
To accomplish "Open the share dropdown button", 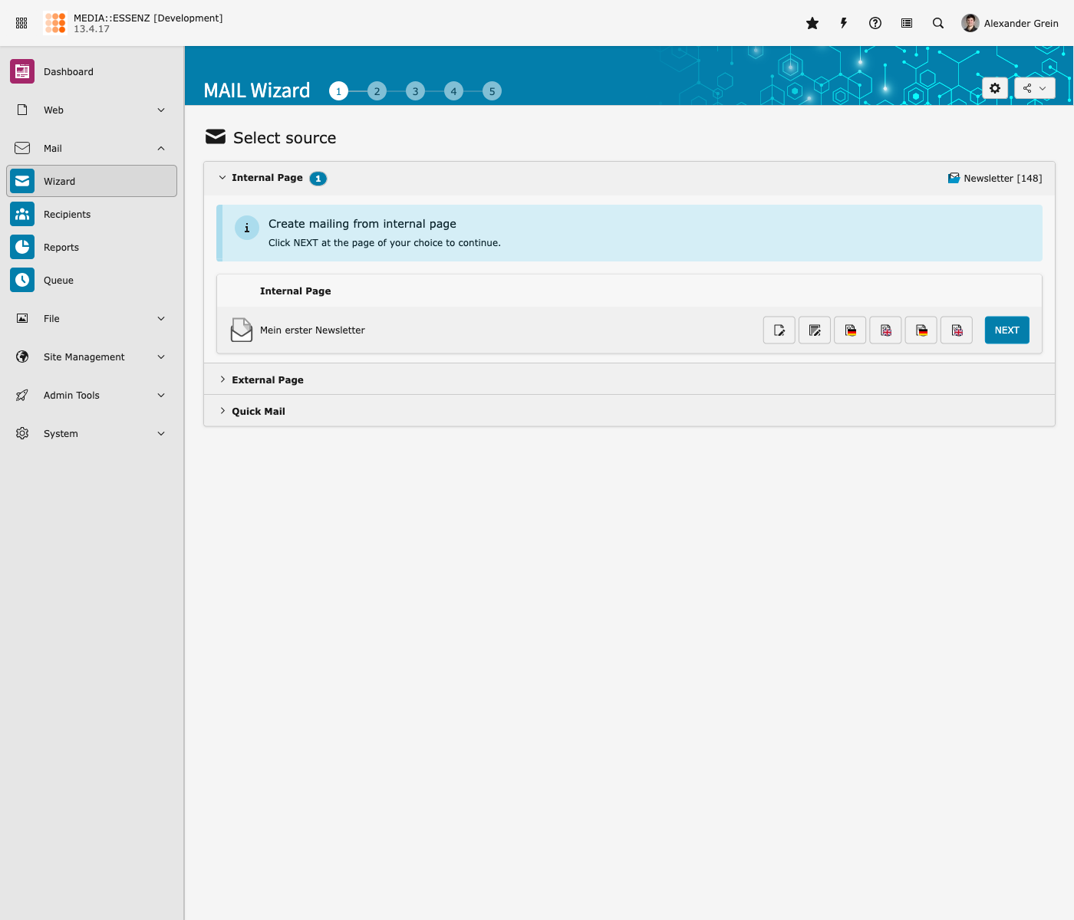I will point(1034,88).
